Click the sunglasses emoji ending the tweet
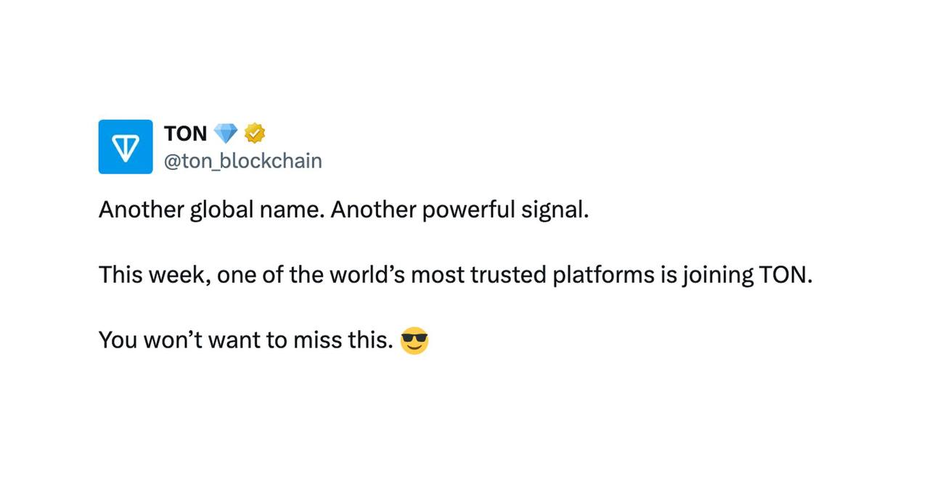The image size is (929, 484). tap(414, 340)
